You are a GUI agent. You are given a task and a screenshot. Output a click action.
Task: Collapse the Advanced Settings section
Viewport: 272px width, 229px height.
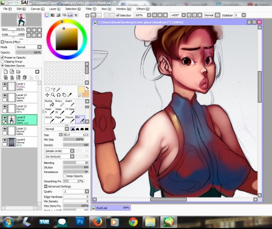pos(46,186)
